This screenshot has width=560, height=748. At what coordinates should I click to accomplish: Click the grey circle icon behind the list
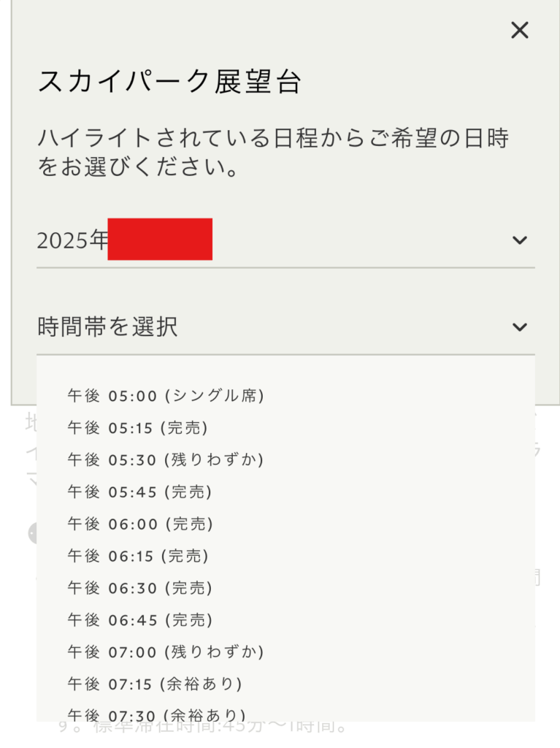tap(32, 533)
